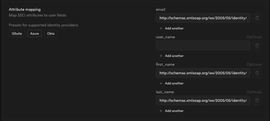Delete the last_name mapping with trash icon

click(257, 100)
